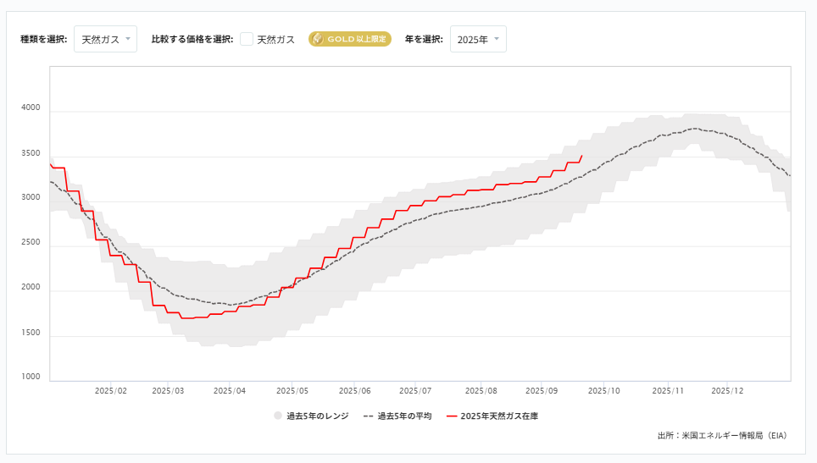Click the 3500 y-axis value
This screenshot has height=463, width=817.
31,153
